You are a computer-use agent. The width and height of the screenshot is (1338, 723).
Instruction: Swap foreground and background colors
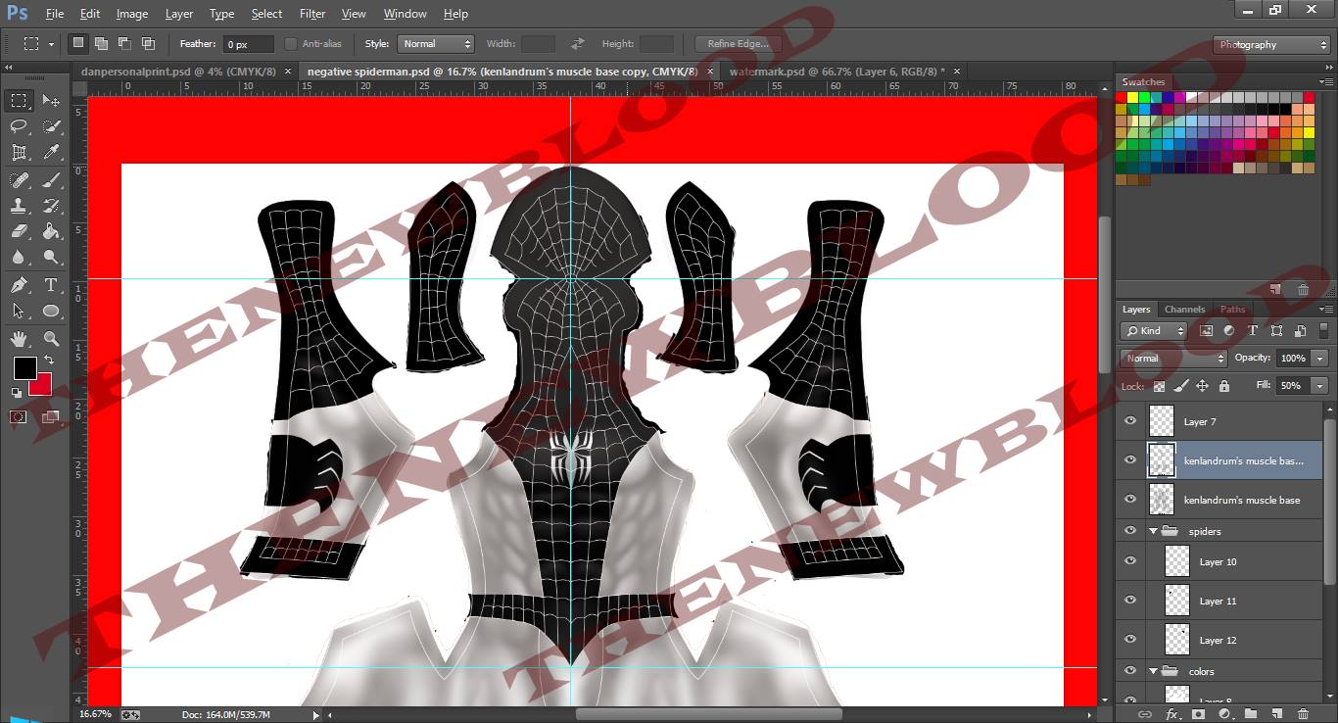tap(49, 361)
